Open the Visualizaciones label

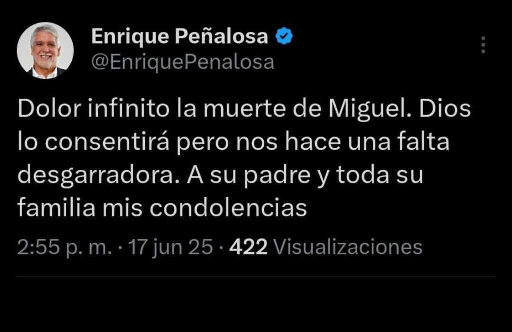[349, 247]
